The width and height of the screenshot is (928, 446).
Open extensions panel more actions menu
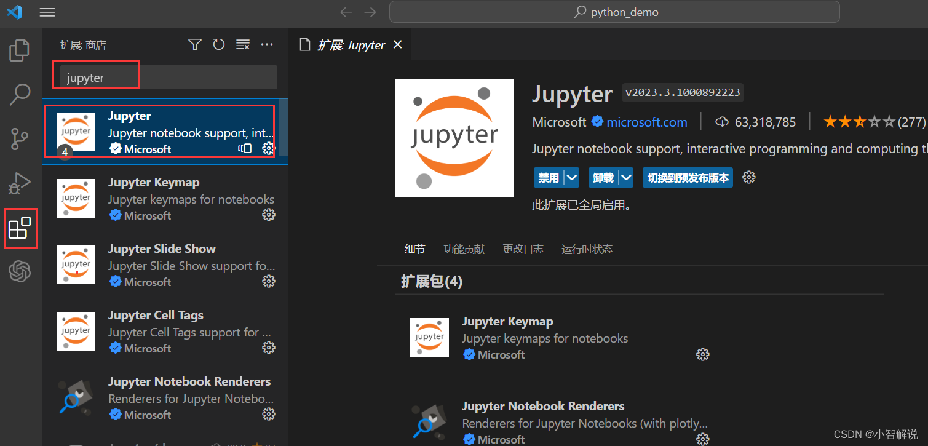click(x=267, y=44)
